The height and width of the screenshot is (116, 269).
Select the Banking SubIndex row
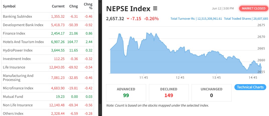[x=18, y=16]
